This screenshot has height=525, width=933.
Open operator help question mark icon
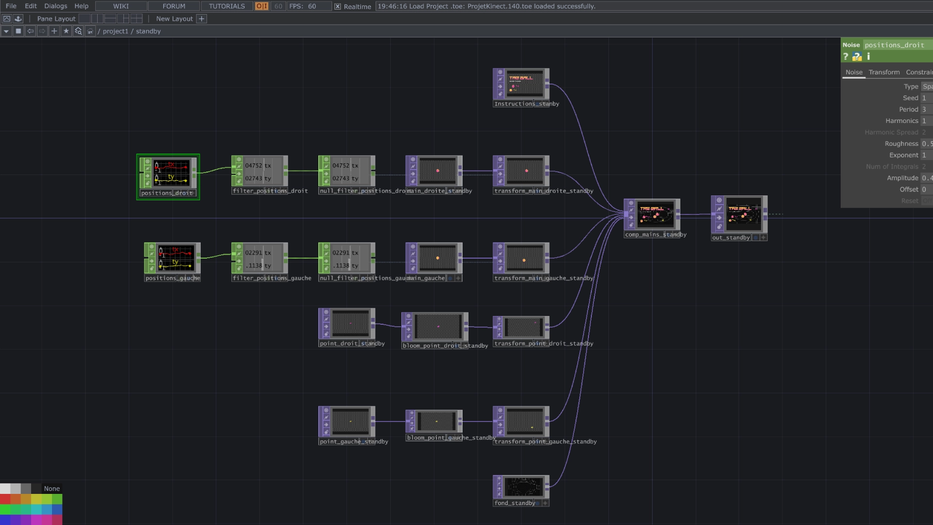pyautogui.click(x=846, y=56)
